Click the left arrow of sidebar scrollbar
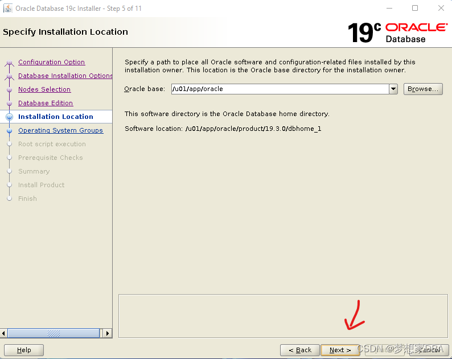This screenshot has width=452, height=359. [3, 333]
